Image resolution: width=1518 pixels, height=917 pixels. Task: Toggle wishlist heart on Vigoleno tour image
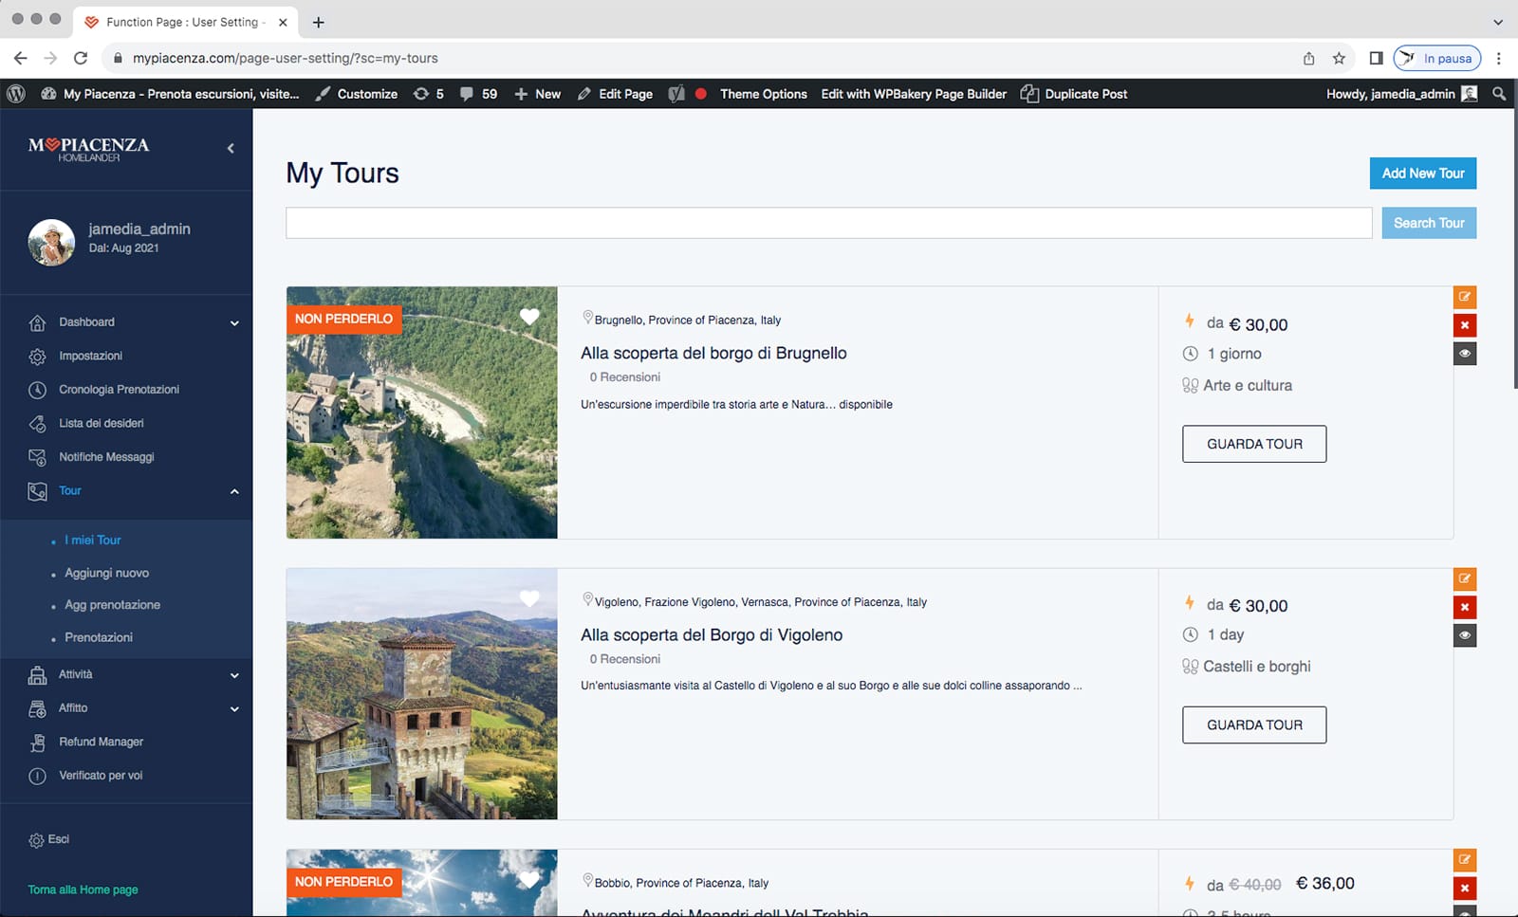529,598
